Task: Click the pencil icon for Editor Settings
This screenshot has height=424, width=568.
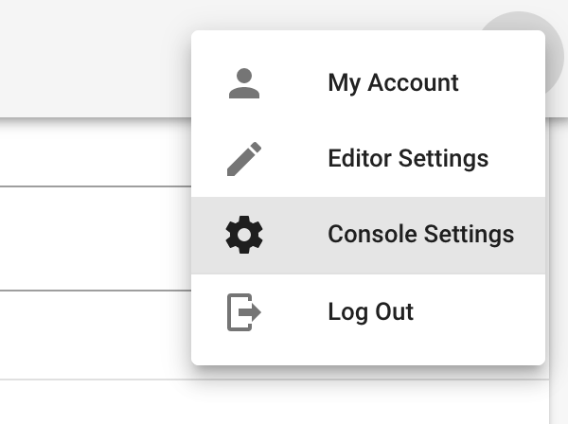Action: click(244, 159)
